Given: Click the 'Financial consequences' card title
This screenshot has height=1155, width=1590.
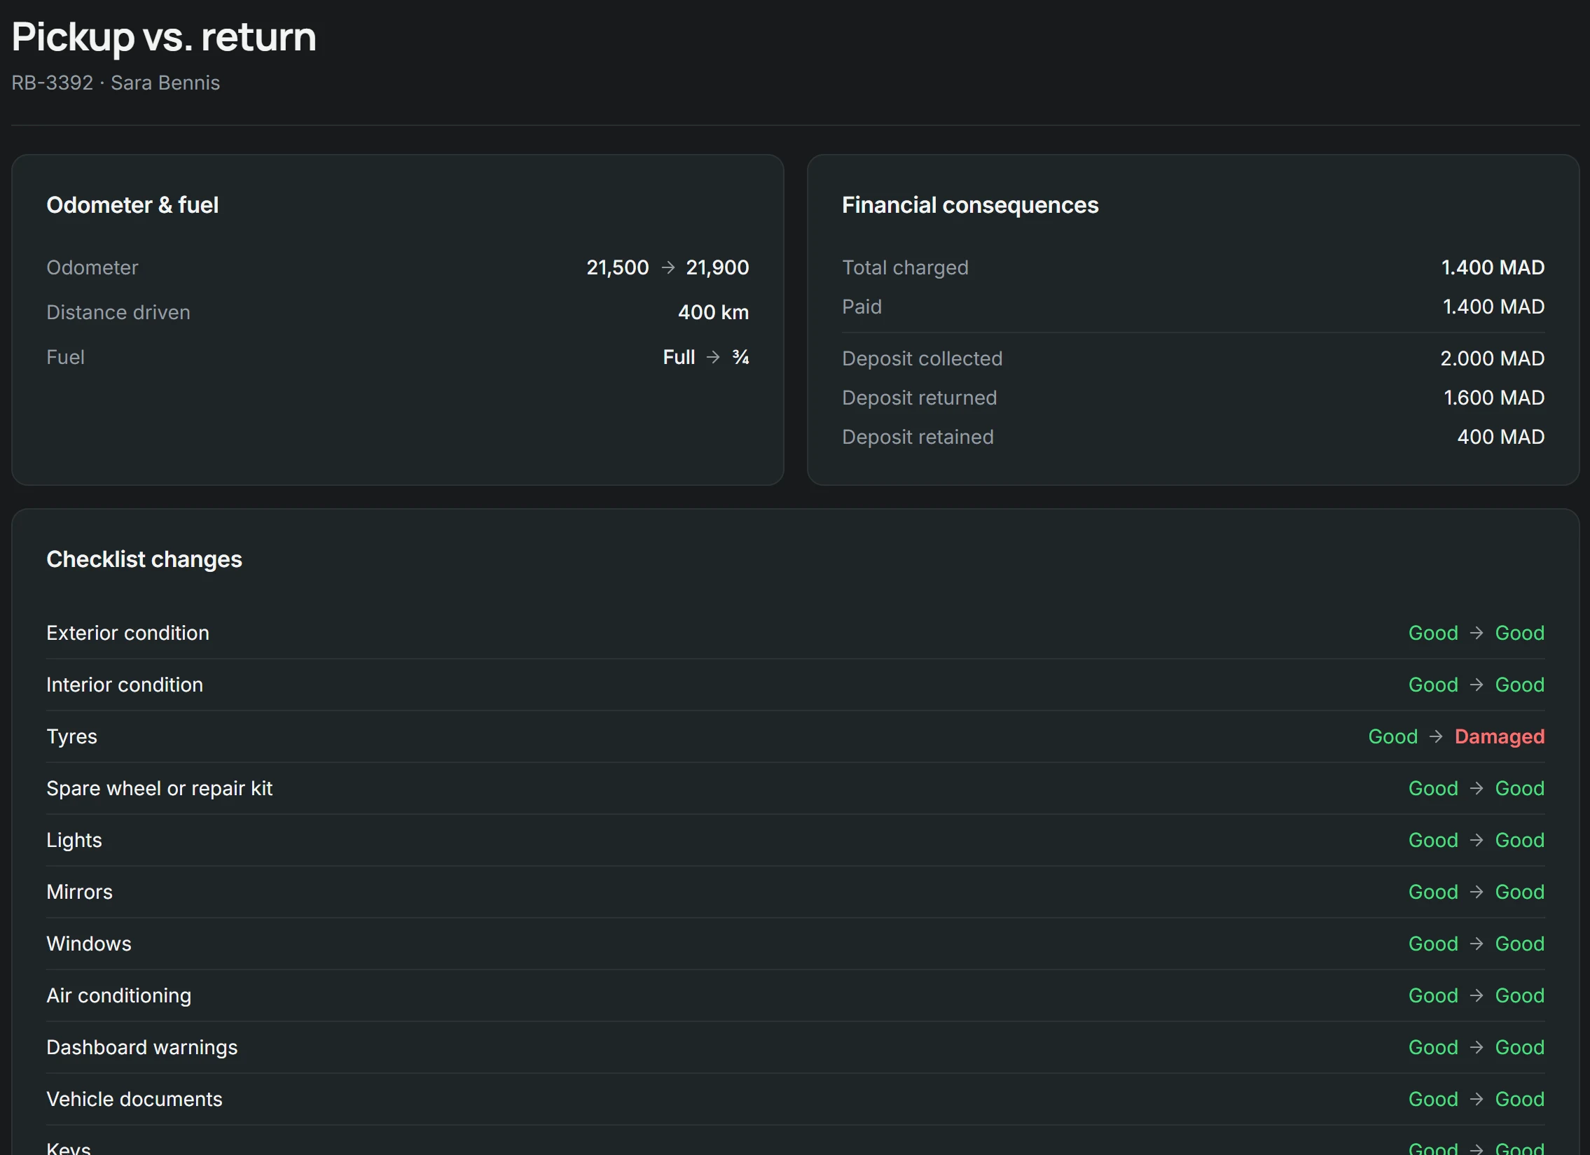Looking at the screenshot, I should click(x=970, y=205).
